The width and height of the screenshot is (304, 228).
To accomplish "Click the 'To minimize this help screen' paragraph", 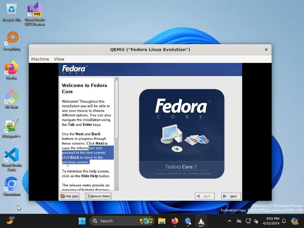I will tap(86, 173).
